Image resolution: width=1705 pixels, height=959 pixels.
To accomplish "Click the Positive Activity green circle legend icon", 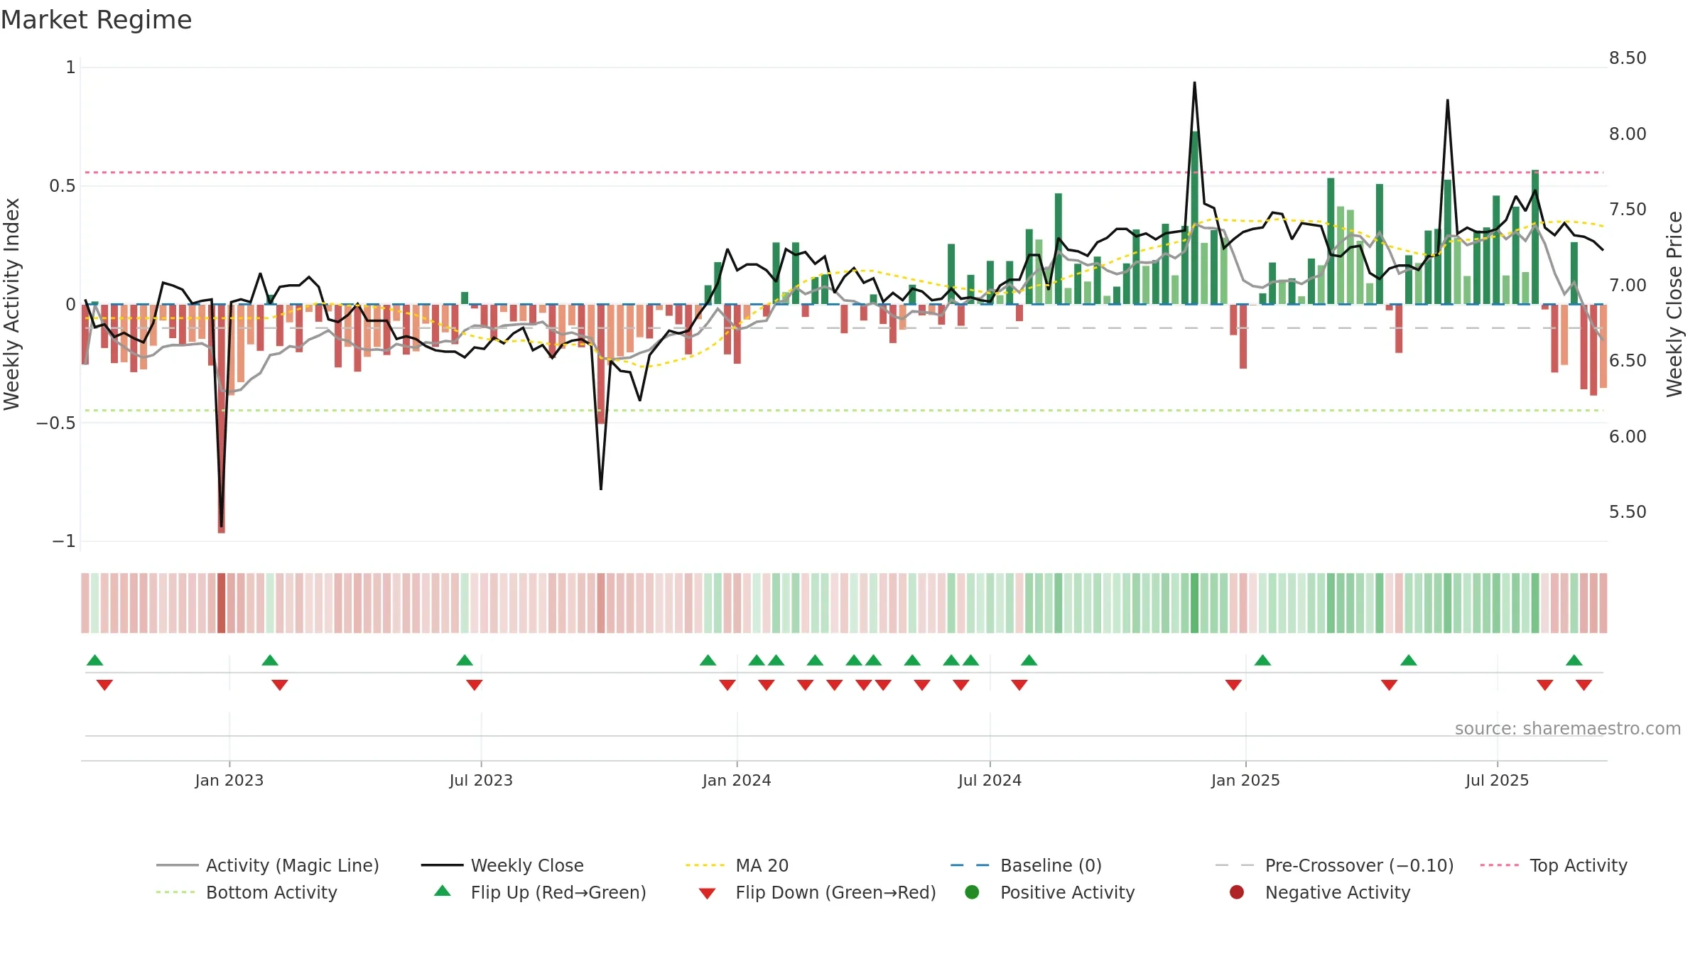I will pyautogui.click(x=972, y=892).
